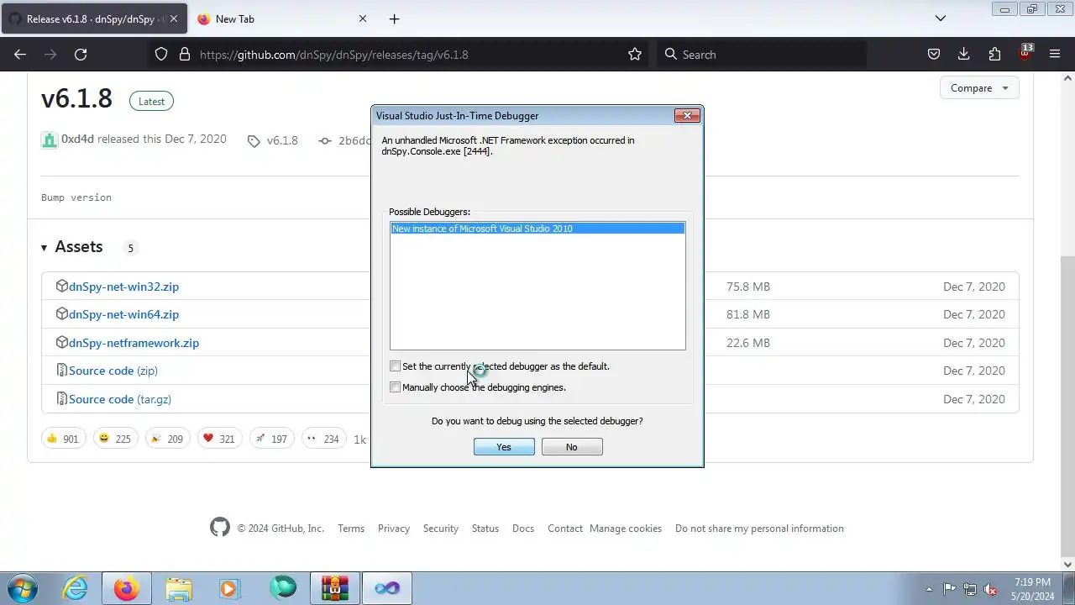The height and width of the screenshot is (605, 1075).
Task: Download Source code (tar.gz)
Action: (120, 399)
